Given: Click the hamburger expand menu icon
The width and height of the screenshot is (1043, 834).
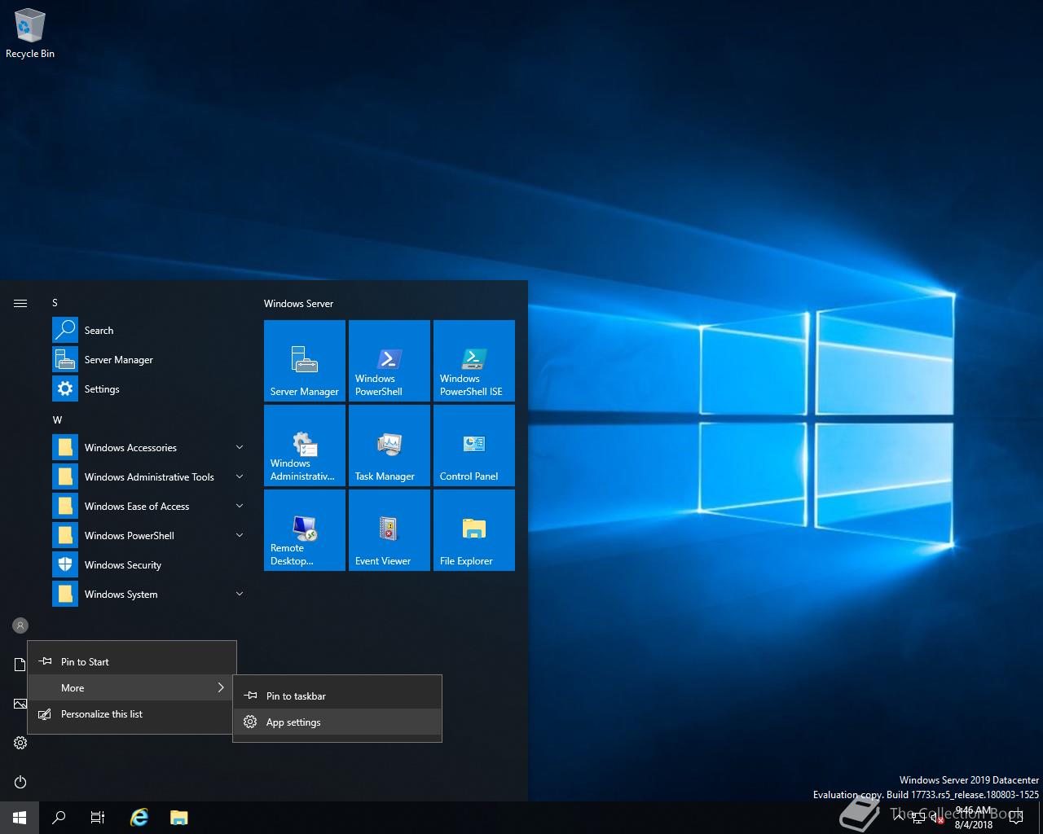Looking at the screenshot, I should point(20,303).
